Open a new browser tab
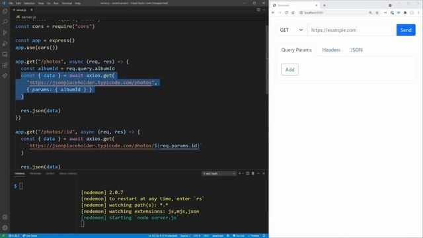This screenshot has width=423, height=238. pyautogui.click(x=325, y=5)
